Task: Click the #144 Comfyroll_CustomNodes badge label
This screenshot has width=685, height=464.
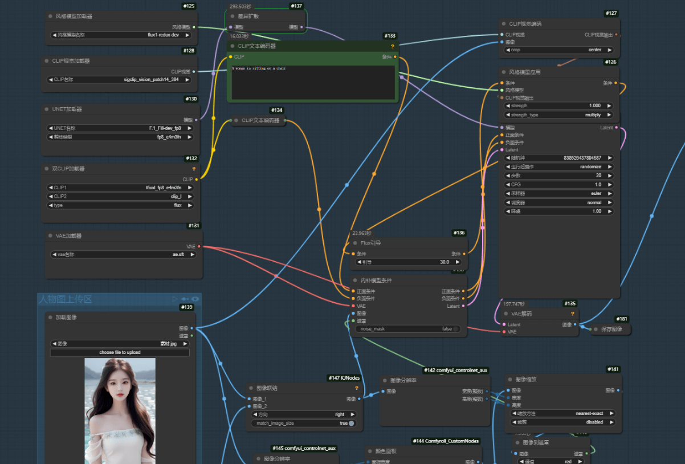Action: pos(446,441)
